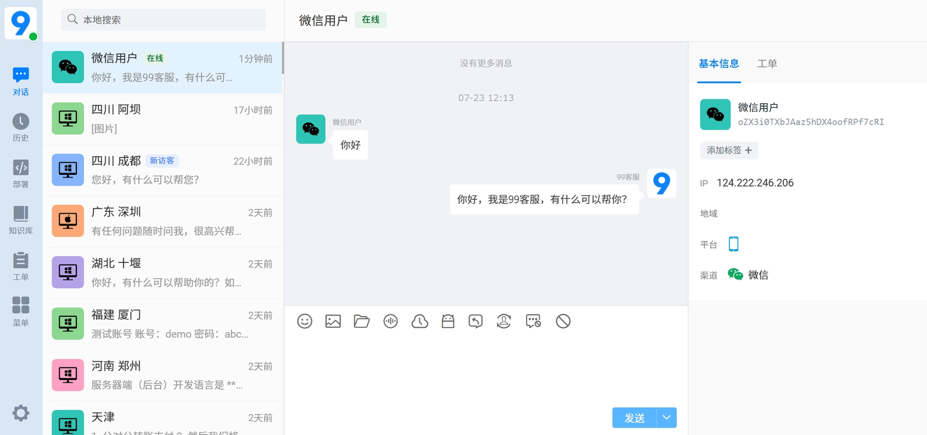Screen dimensions: 927x435
Task: Open the 对话 conversations section
Action: tap(21, 82)
